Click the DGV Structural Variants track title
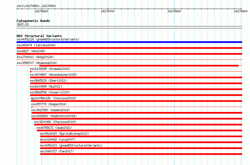The image size is (250, 165). [39, 36]
